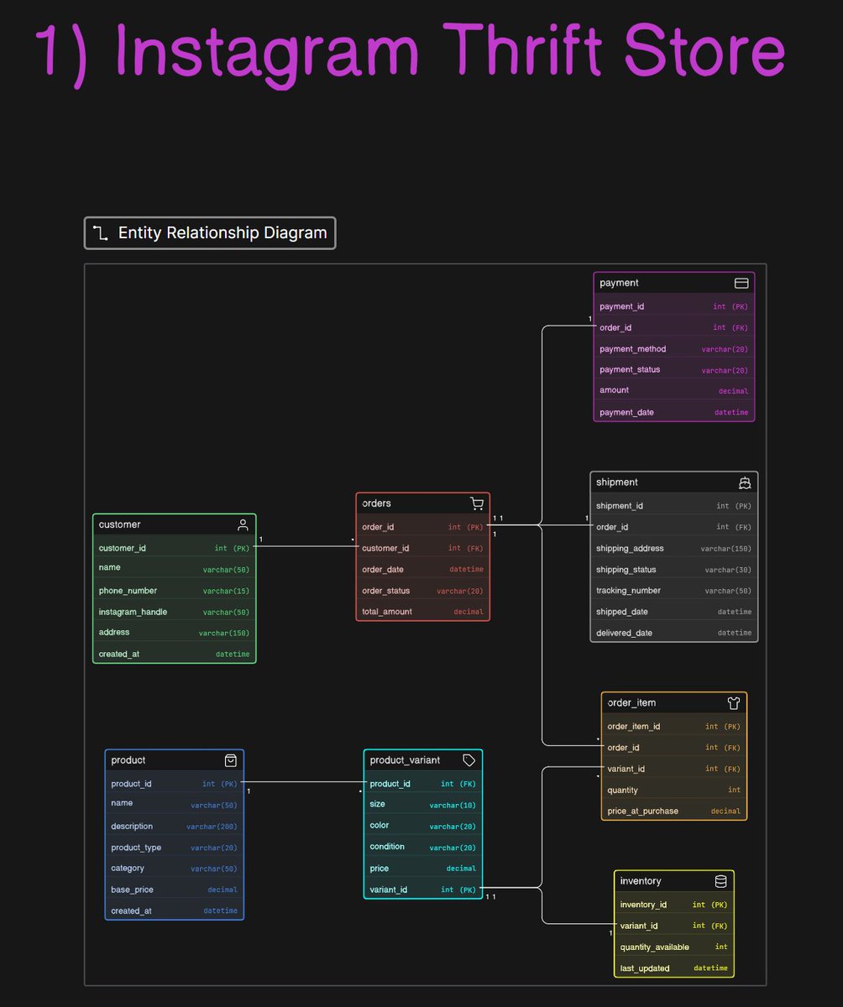Screen dimensions: 843x1007
Task: Click quantity row in order_item table
Action: pos(674,790)
